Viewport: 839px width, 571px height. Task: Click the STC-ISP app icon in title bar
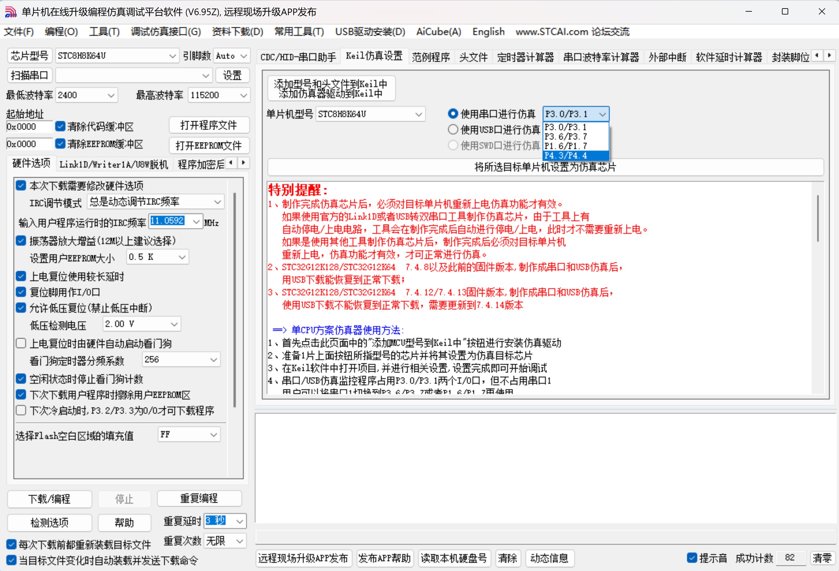coord(10,12)
